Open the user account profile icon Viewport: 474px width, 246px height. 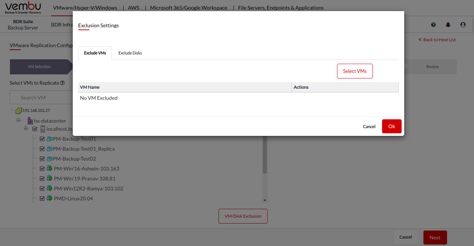pos(463,25)
